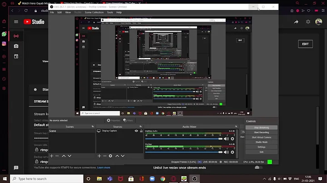Adjust Desktop Audio volume slider
327x183 pixels.
pyautogui.click(x=184, y=139)
